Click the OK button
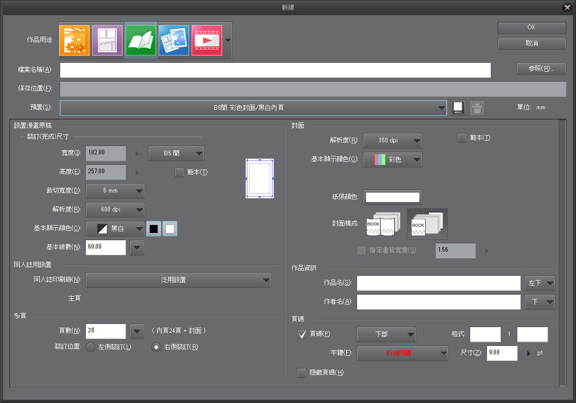The height and width of the screenshot is (403, 576). click(531, 28)
